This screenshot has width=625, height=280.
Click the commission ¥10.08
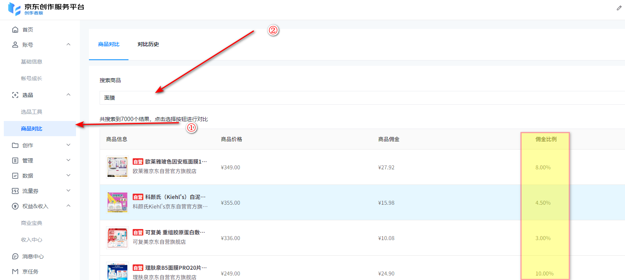[386, 238]
